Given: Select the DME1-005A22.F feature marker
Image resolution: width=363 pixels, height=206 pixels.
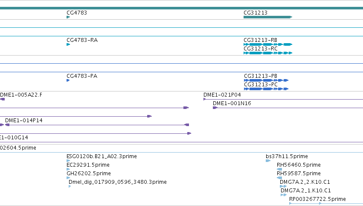Looking at the screenshot, I should (2, 99).
